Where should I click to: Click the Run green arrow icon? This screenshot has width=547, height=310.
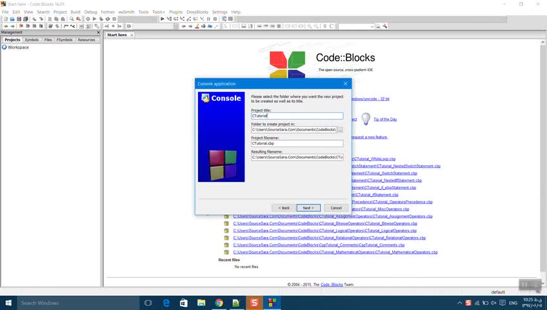[x=94, y=19]
